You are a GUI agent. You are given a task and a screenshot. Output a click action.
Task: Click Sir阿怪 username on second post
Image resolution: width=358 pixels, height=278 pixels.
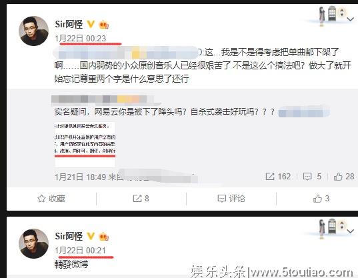click(69, 236)
